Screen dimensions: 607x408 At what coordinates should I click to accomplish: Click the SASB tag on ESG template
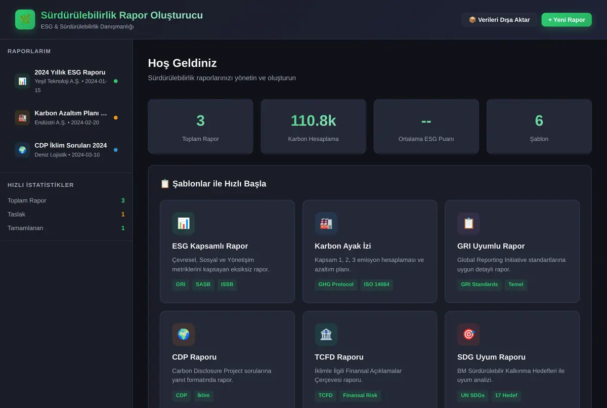click(203, 284)
